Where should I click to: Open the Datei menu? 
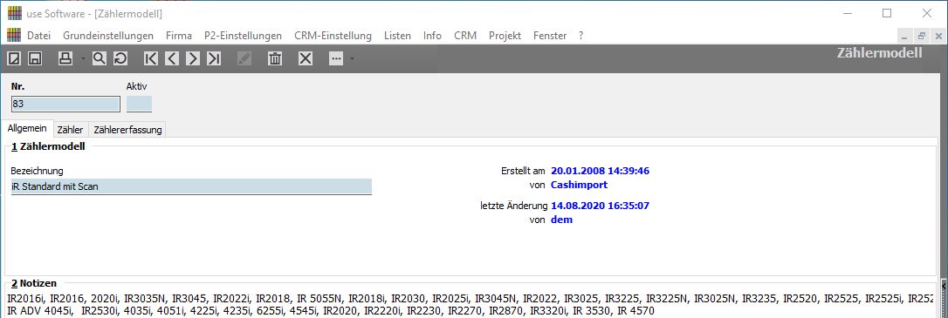[38, 36]
